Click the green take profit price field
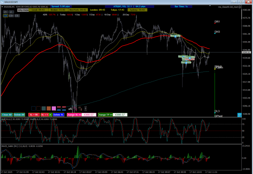 (120, 115)
